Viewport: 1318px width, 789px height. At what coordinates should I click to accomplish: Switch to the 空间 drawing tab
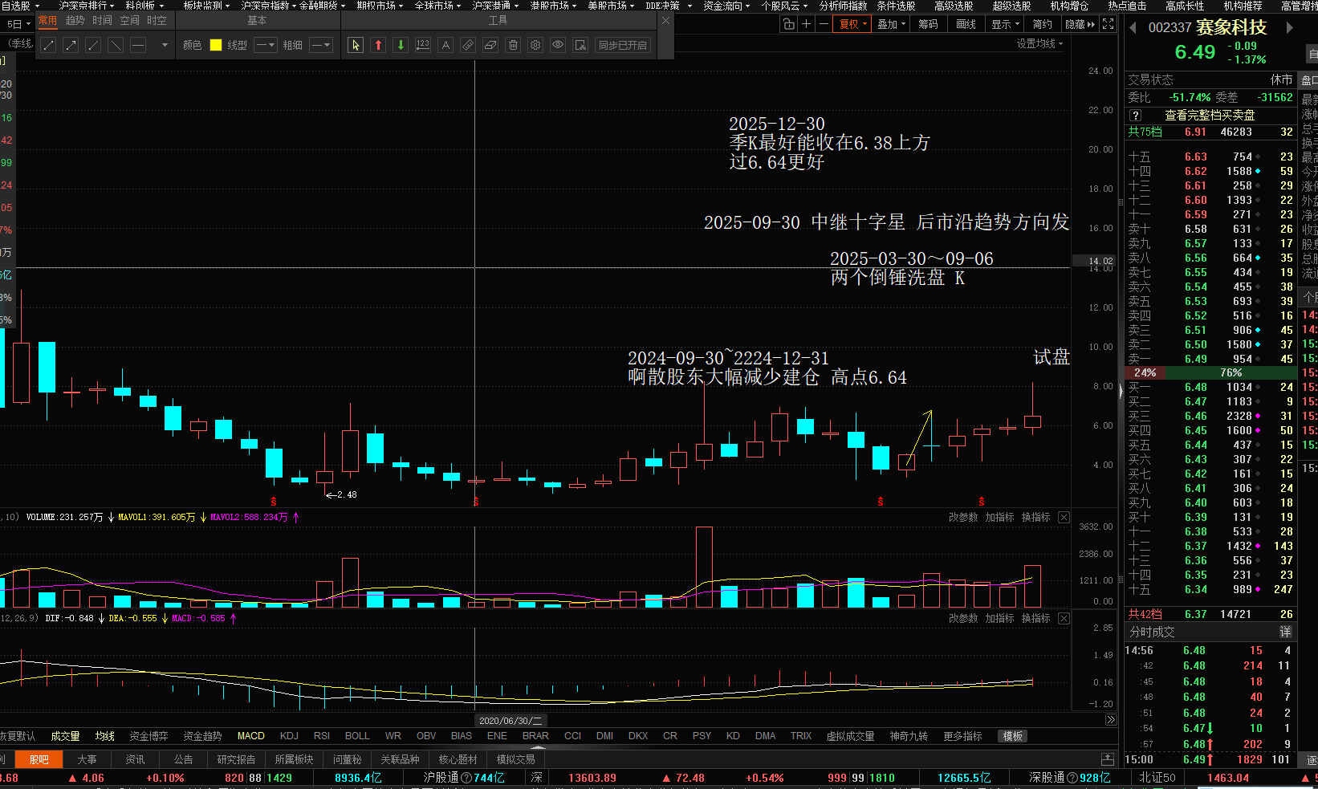(x=129, y=21)
